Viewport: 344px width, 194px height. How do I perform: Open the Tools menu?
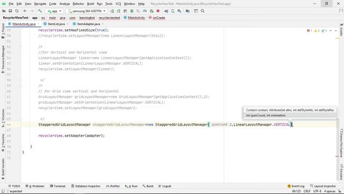click(109, 4)
